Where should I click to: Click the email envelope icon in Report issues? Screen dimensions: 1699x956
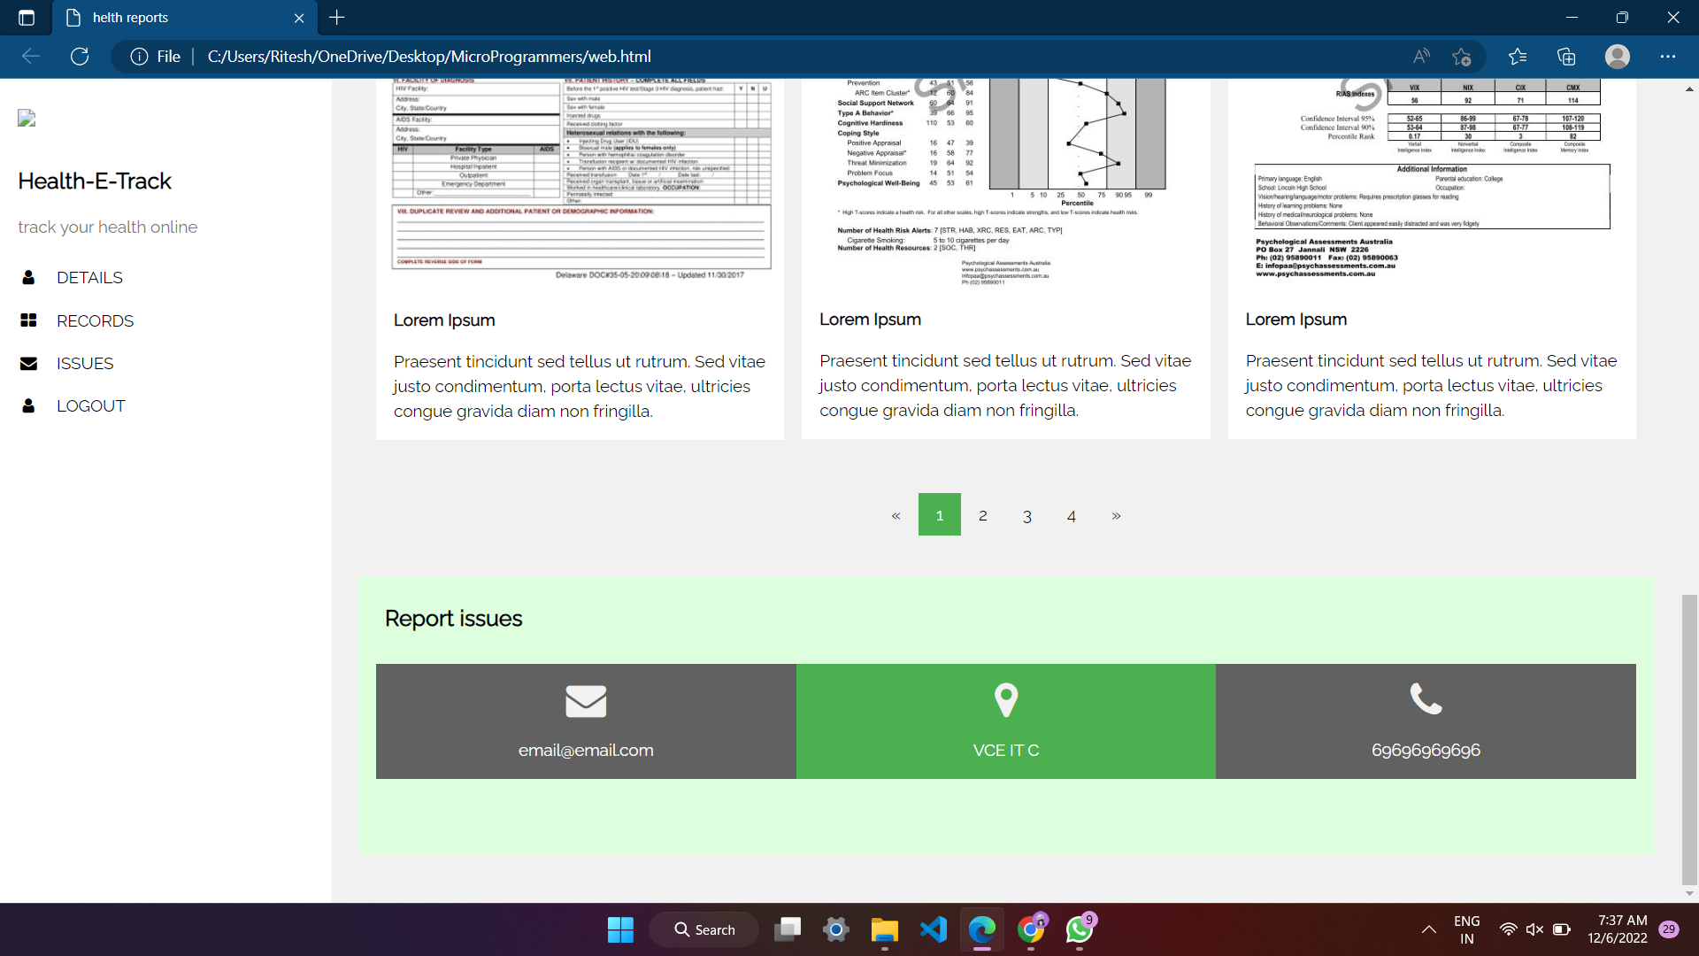point(586,700)
